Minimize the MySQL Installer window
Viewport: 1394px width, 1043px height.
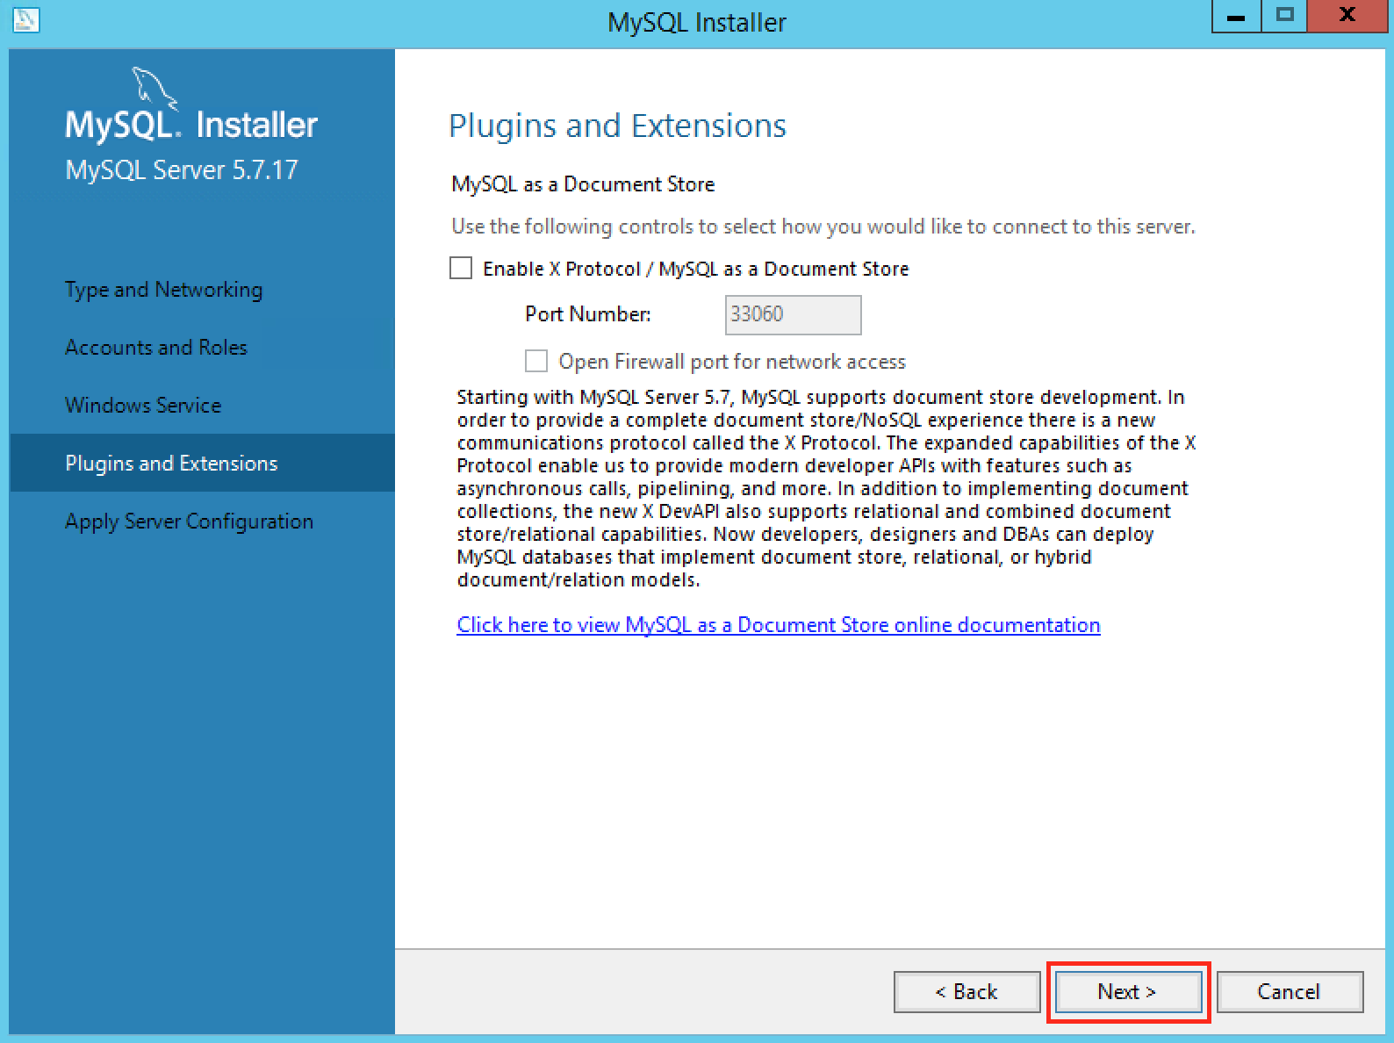coord(1236,17)
